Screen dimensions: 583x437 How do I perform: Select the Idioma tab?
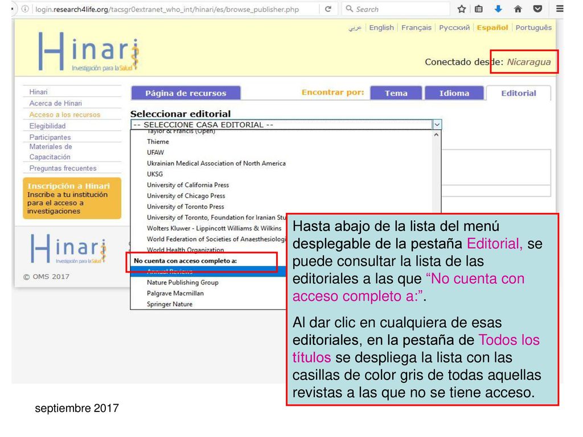[454, 93]
